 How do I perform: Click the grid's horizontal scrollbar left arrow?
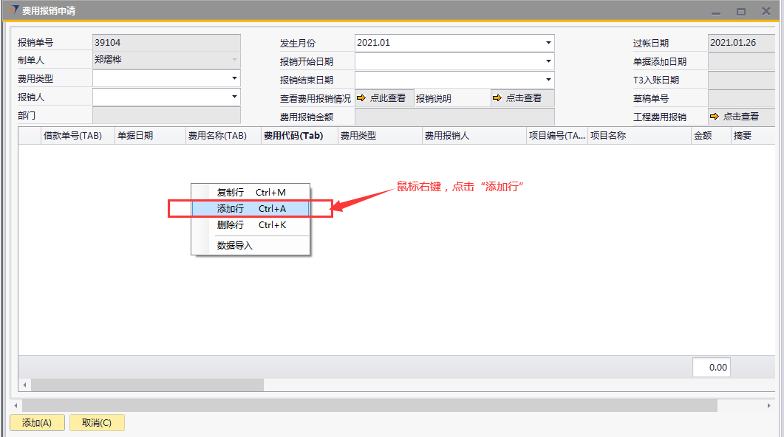click(24, 385)
